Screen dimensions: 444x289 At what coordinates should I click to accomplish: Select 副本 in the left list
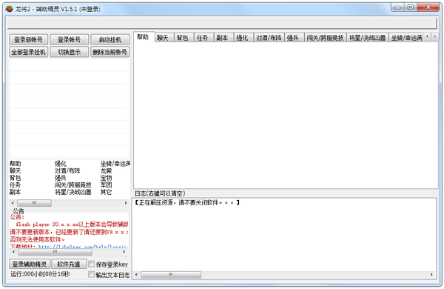click(16, 192)
